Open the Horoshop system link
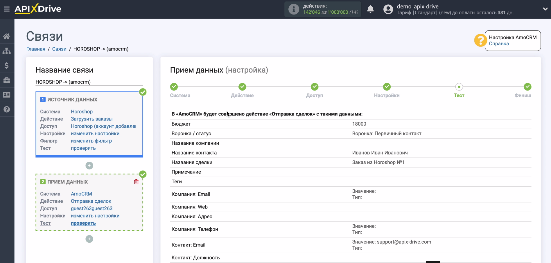This screenshot has height=263, width=551. click(82, 111)
